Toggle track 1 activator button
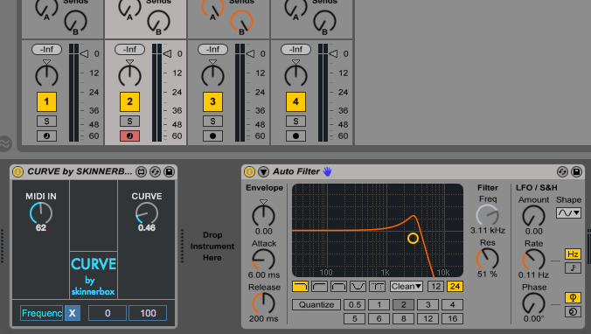The height and width of the screenshot is (334, 591). (46, 101)
